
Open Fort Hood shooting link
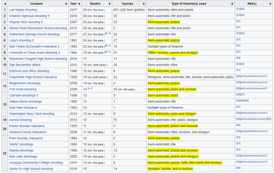(x=23, y=89)
